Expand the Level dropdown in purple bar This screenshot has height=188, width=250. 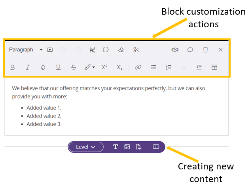click(x=86, y=147)
